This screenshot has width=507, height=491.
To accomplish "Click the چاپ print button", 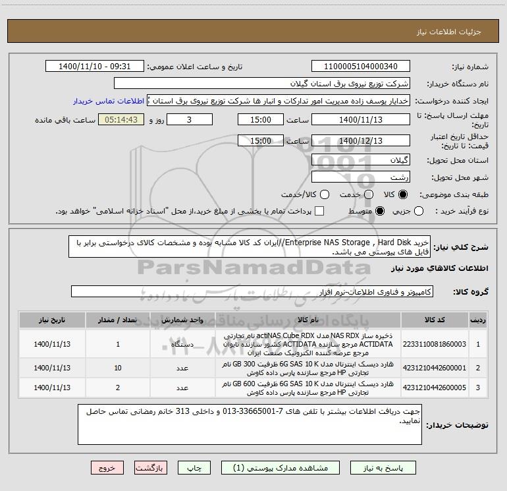I will [194, 468].
